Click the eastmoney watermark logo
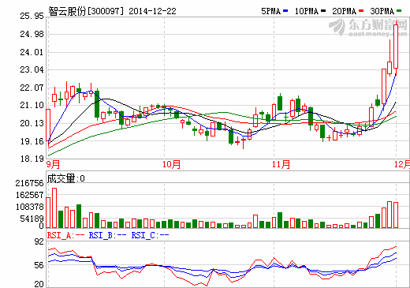Viewport: 410px width, 288px height. [x=368, y=28]
